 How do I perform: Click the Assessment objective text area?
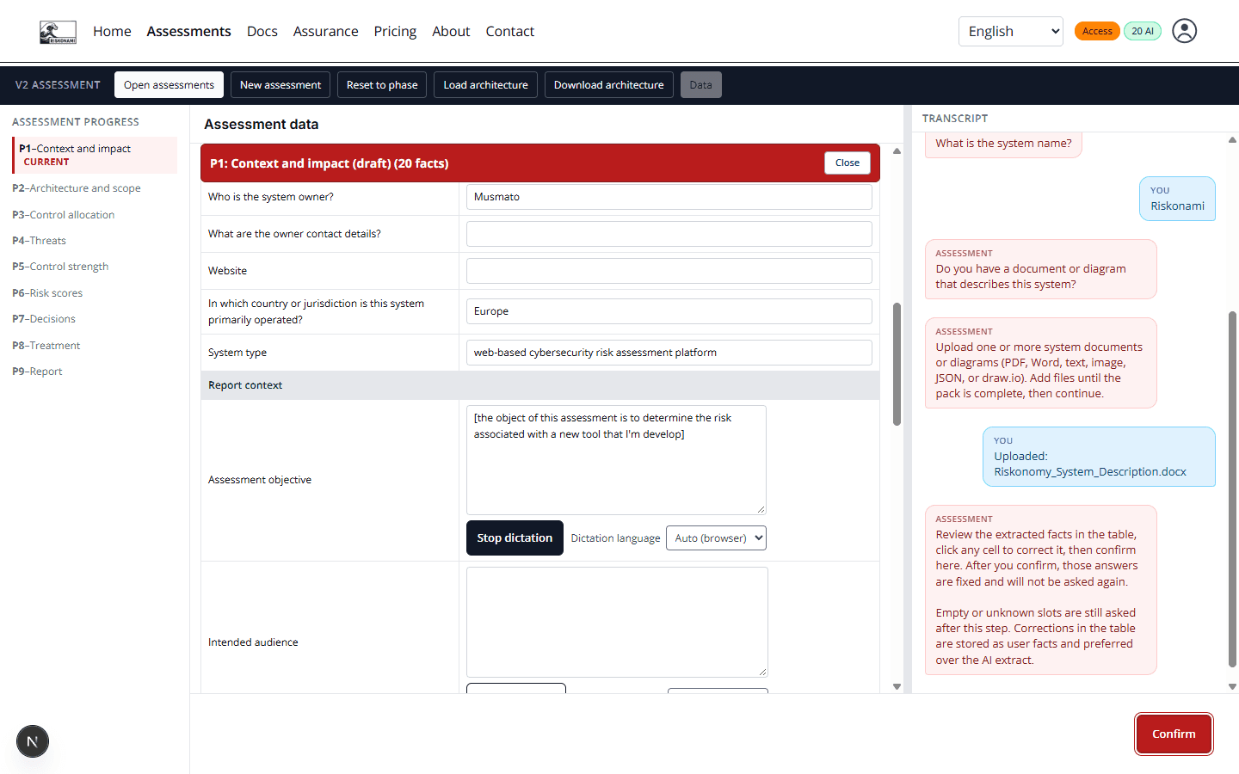[x=616, y=460]
